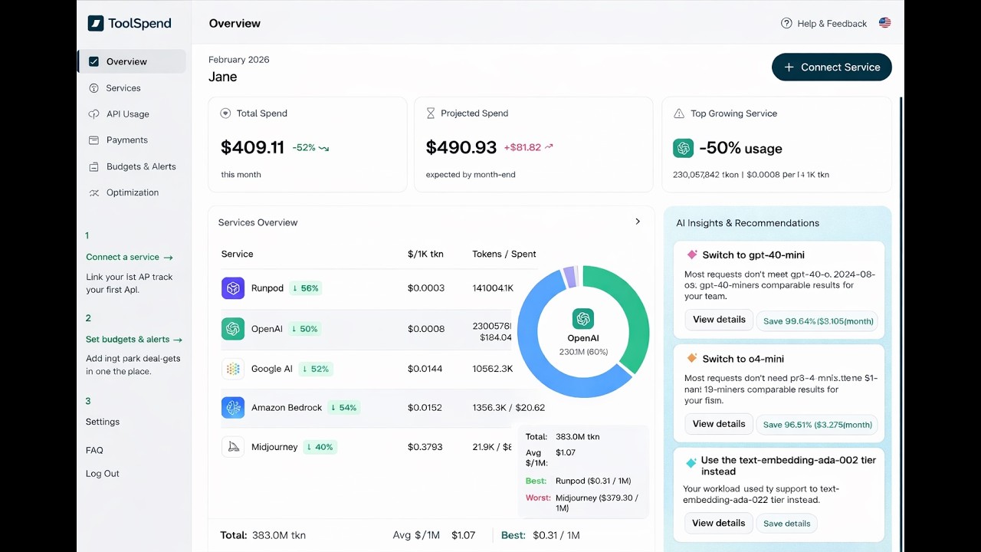Viewport: 981px width, 552px height.
Task: Click the Google AI service icon
Action: click(233, 369)
